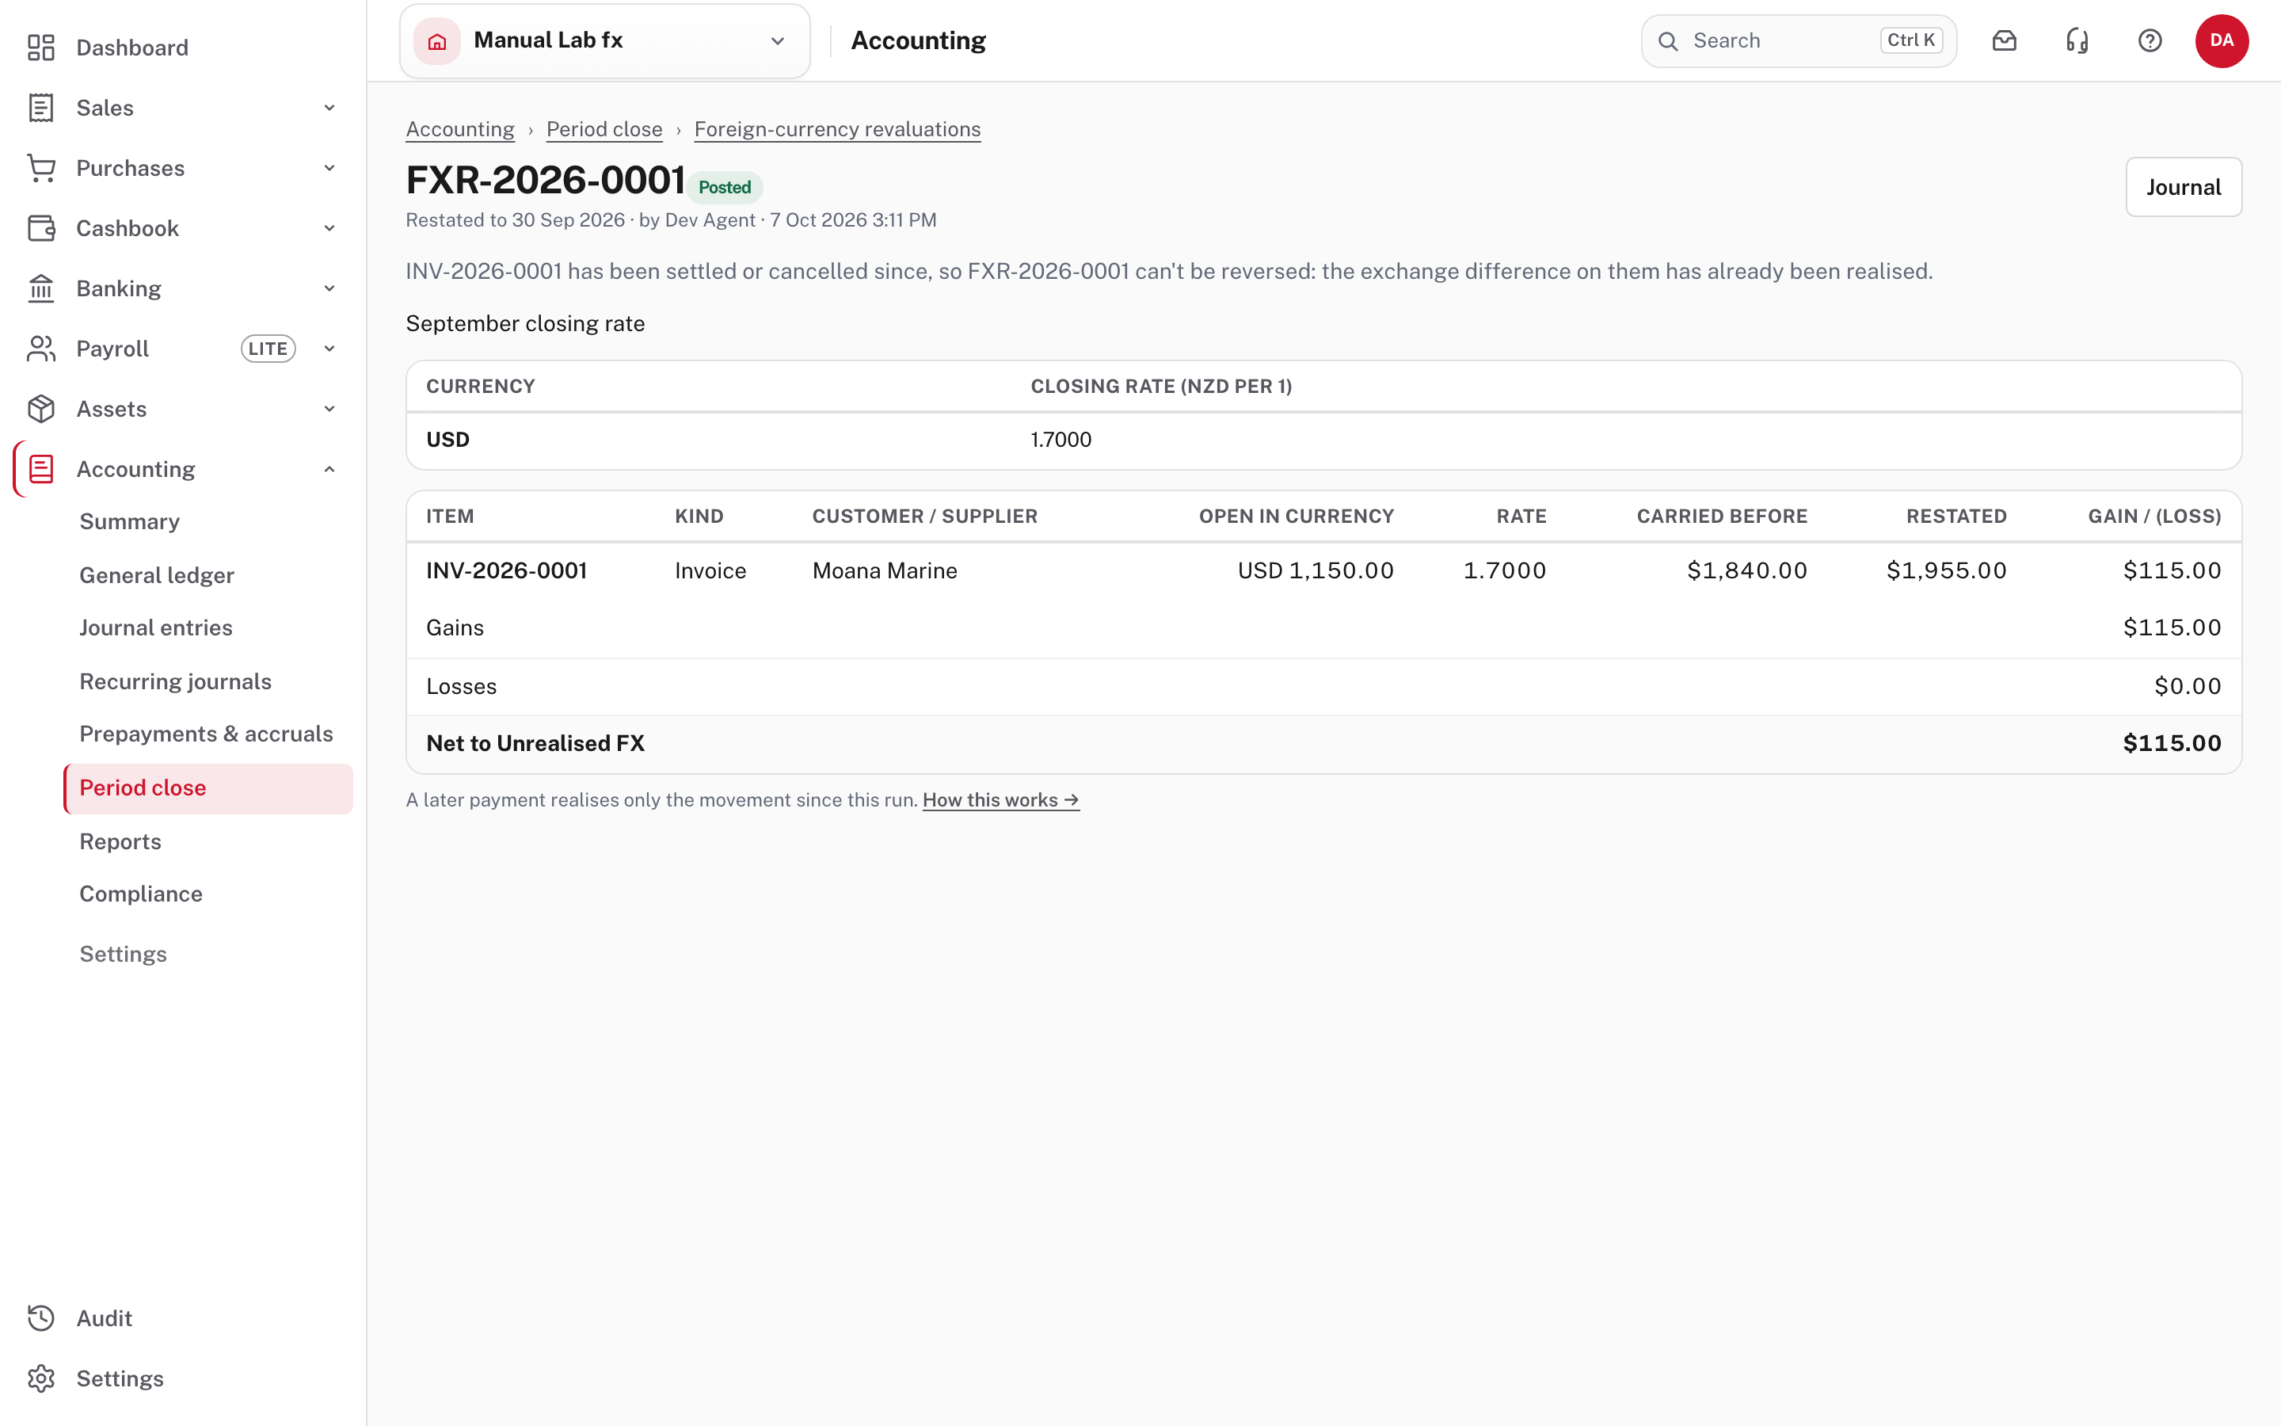
Task: Collapse the Accounting menu chevron
Action: pos(329,469)
